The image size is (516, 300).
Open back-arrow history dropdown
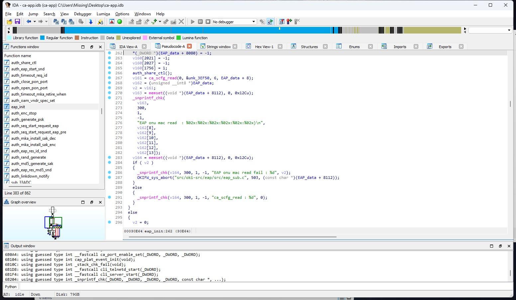pos(35,22)
